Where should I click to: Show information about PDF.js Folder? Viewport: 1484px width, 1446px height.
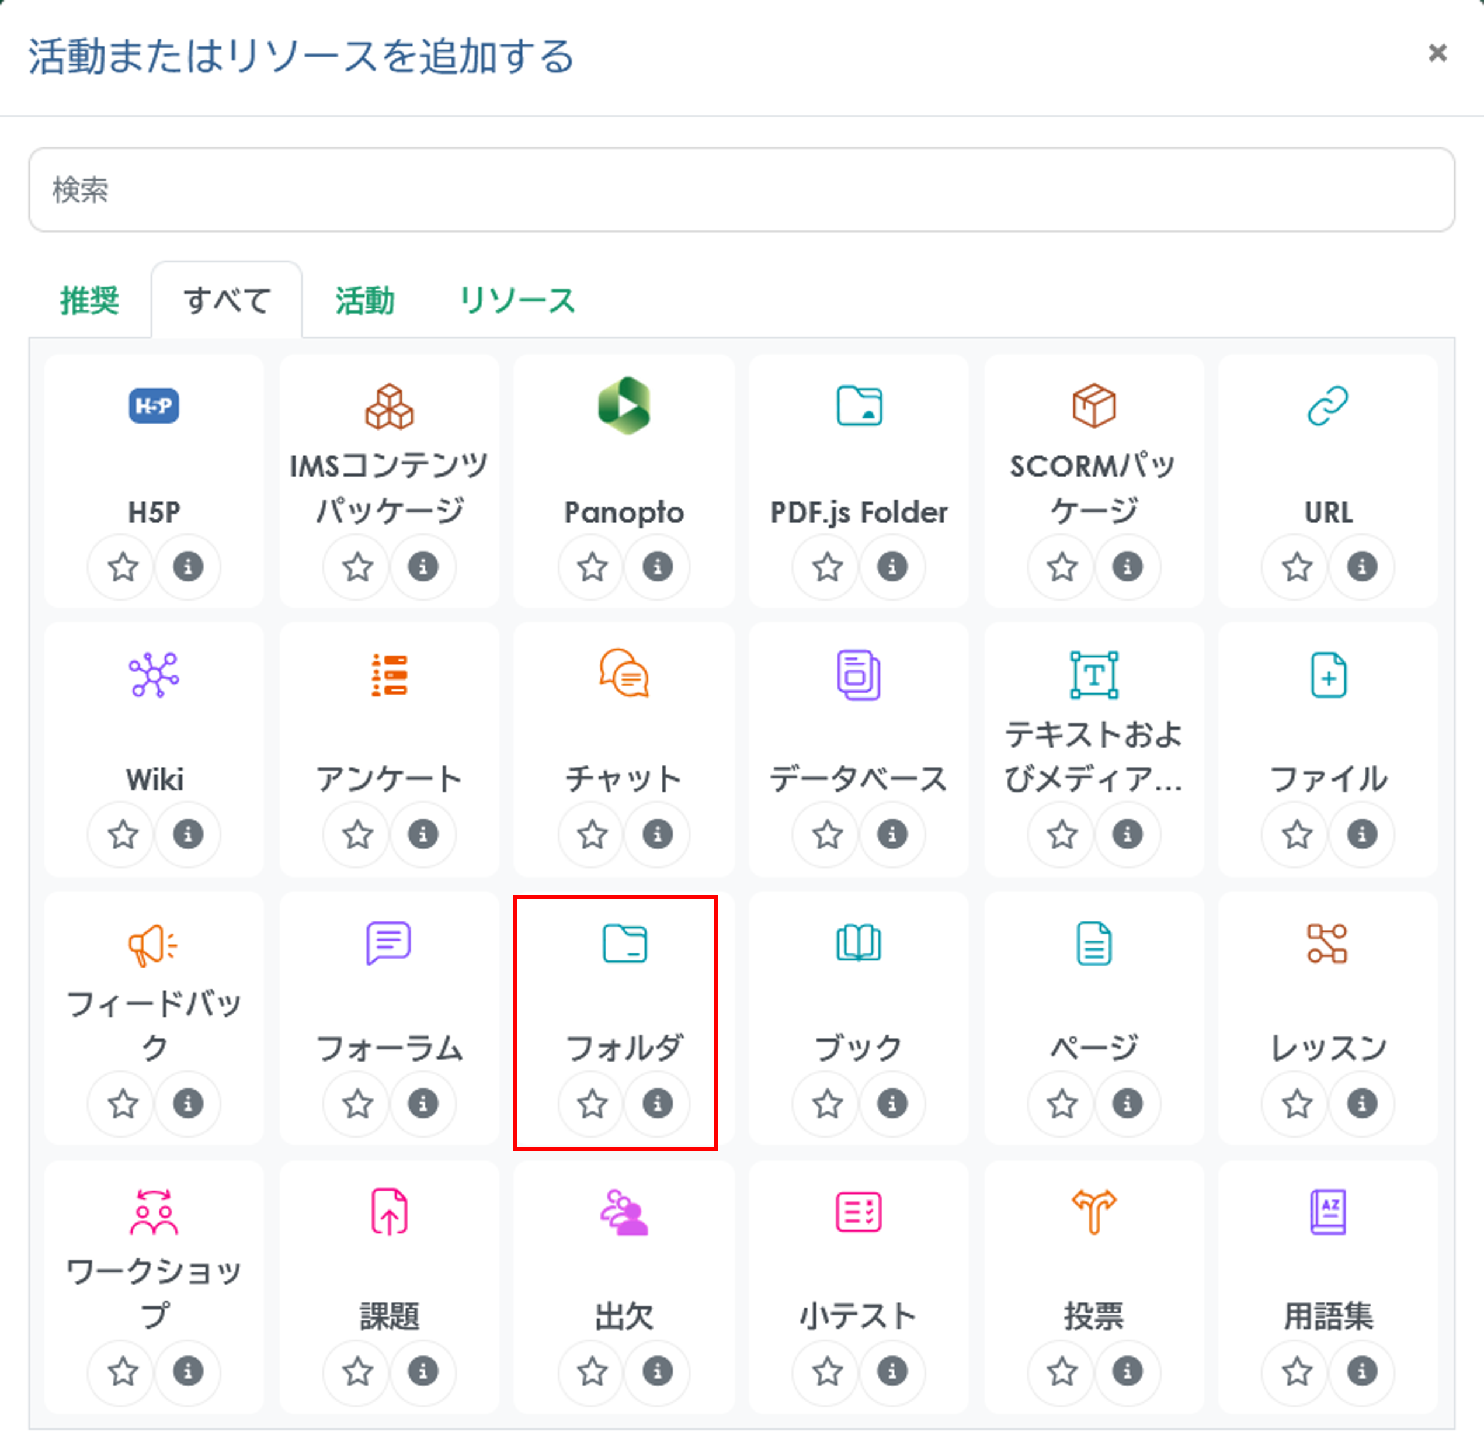(x=892, y=567)
